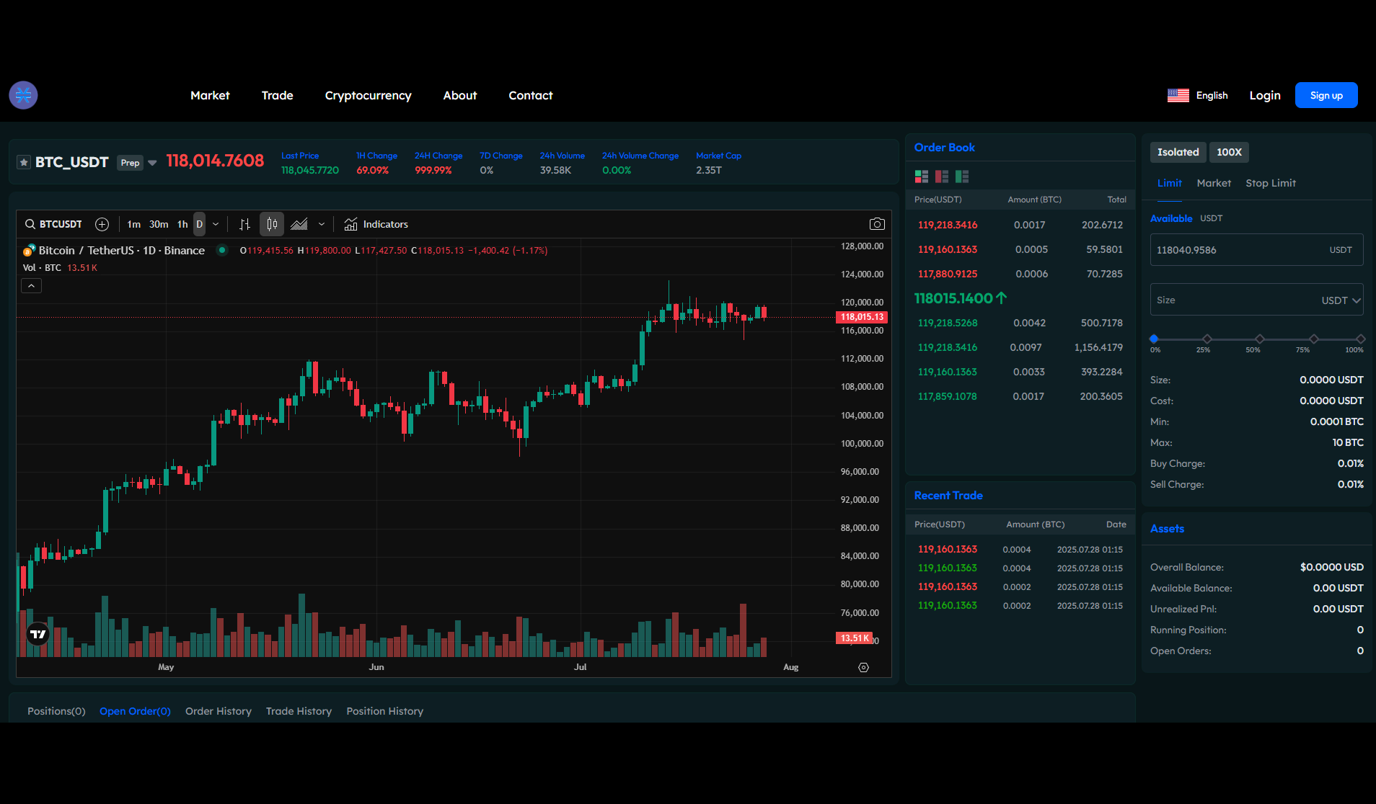Open the Indicators panel on the chart
This screenshot has width=1376, height=804.
[x=376, y=224]
